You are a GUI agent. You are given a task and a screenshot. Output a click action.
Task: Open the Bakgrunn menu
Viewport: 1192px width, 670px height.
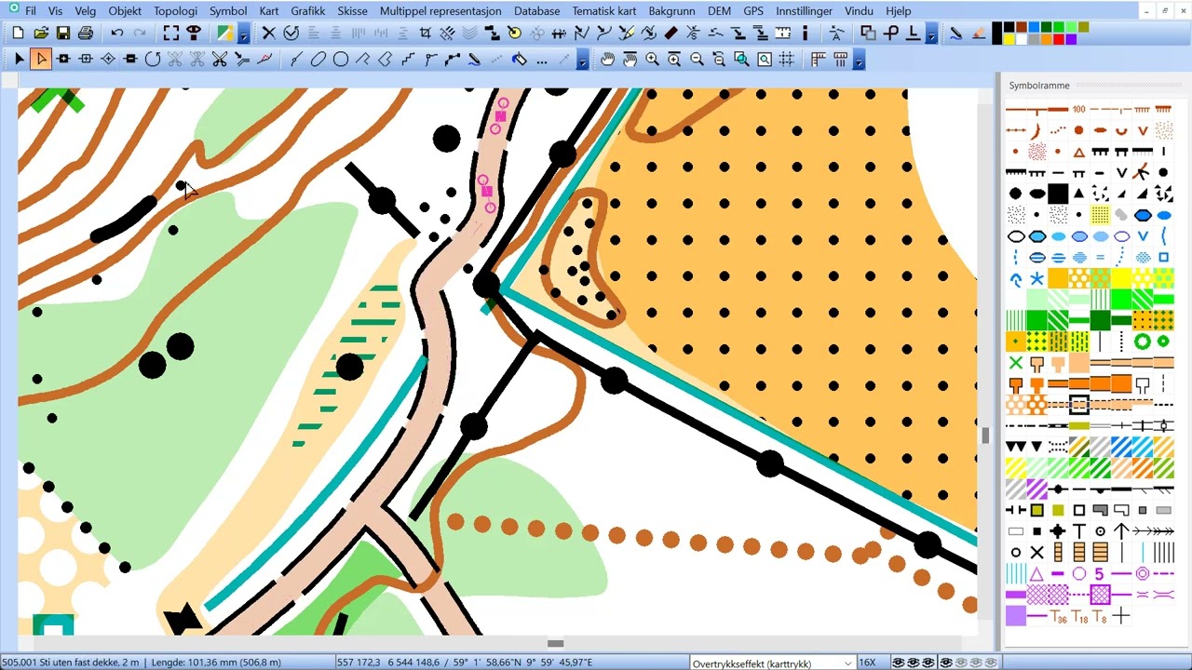(x=671, y=11)
